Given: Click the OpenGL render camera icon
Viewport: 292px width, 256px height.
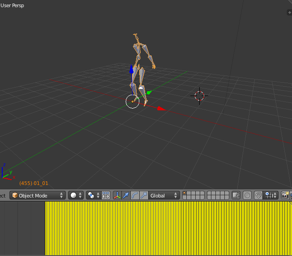Looking at the screenshot, I should click(285, 195).
